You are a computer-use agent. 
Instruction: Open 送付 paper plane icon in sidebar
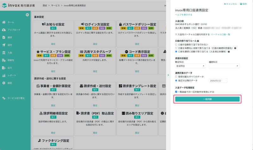[4, 45]
